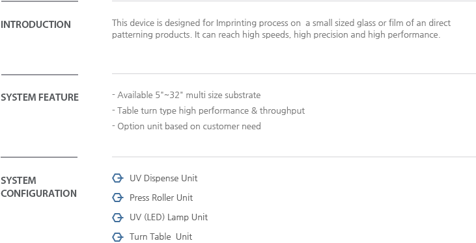476x243 pixels.
Task: Click the INTRODUCTION section heading
Action: pyautogui.click(x=36, y=25)
